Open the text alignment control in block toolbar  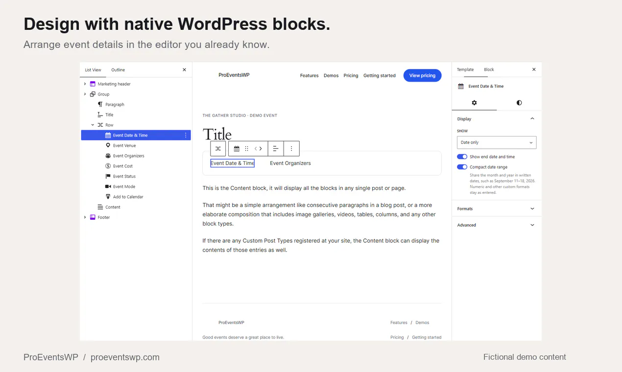click(276, 149)
